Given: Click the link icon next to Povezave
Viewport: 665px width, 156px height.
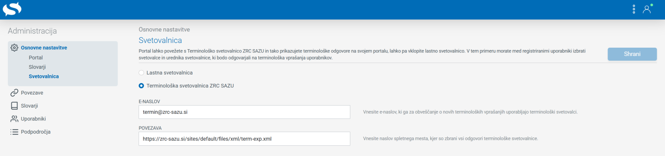Looking at the screenshot, I should click(x=14, y=93).
